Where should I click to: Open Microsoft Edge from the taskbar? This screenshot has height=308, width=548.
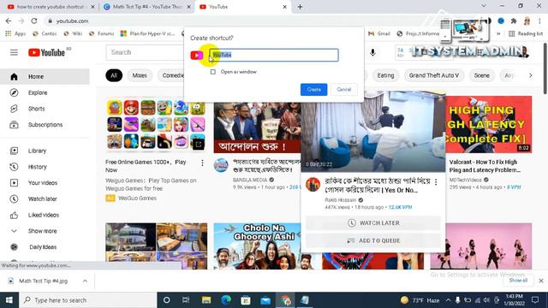[x=226, y=300]
